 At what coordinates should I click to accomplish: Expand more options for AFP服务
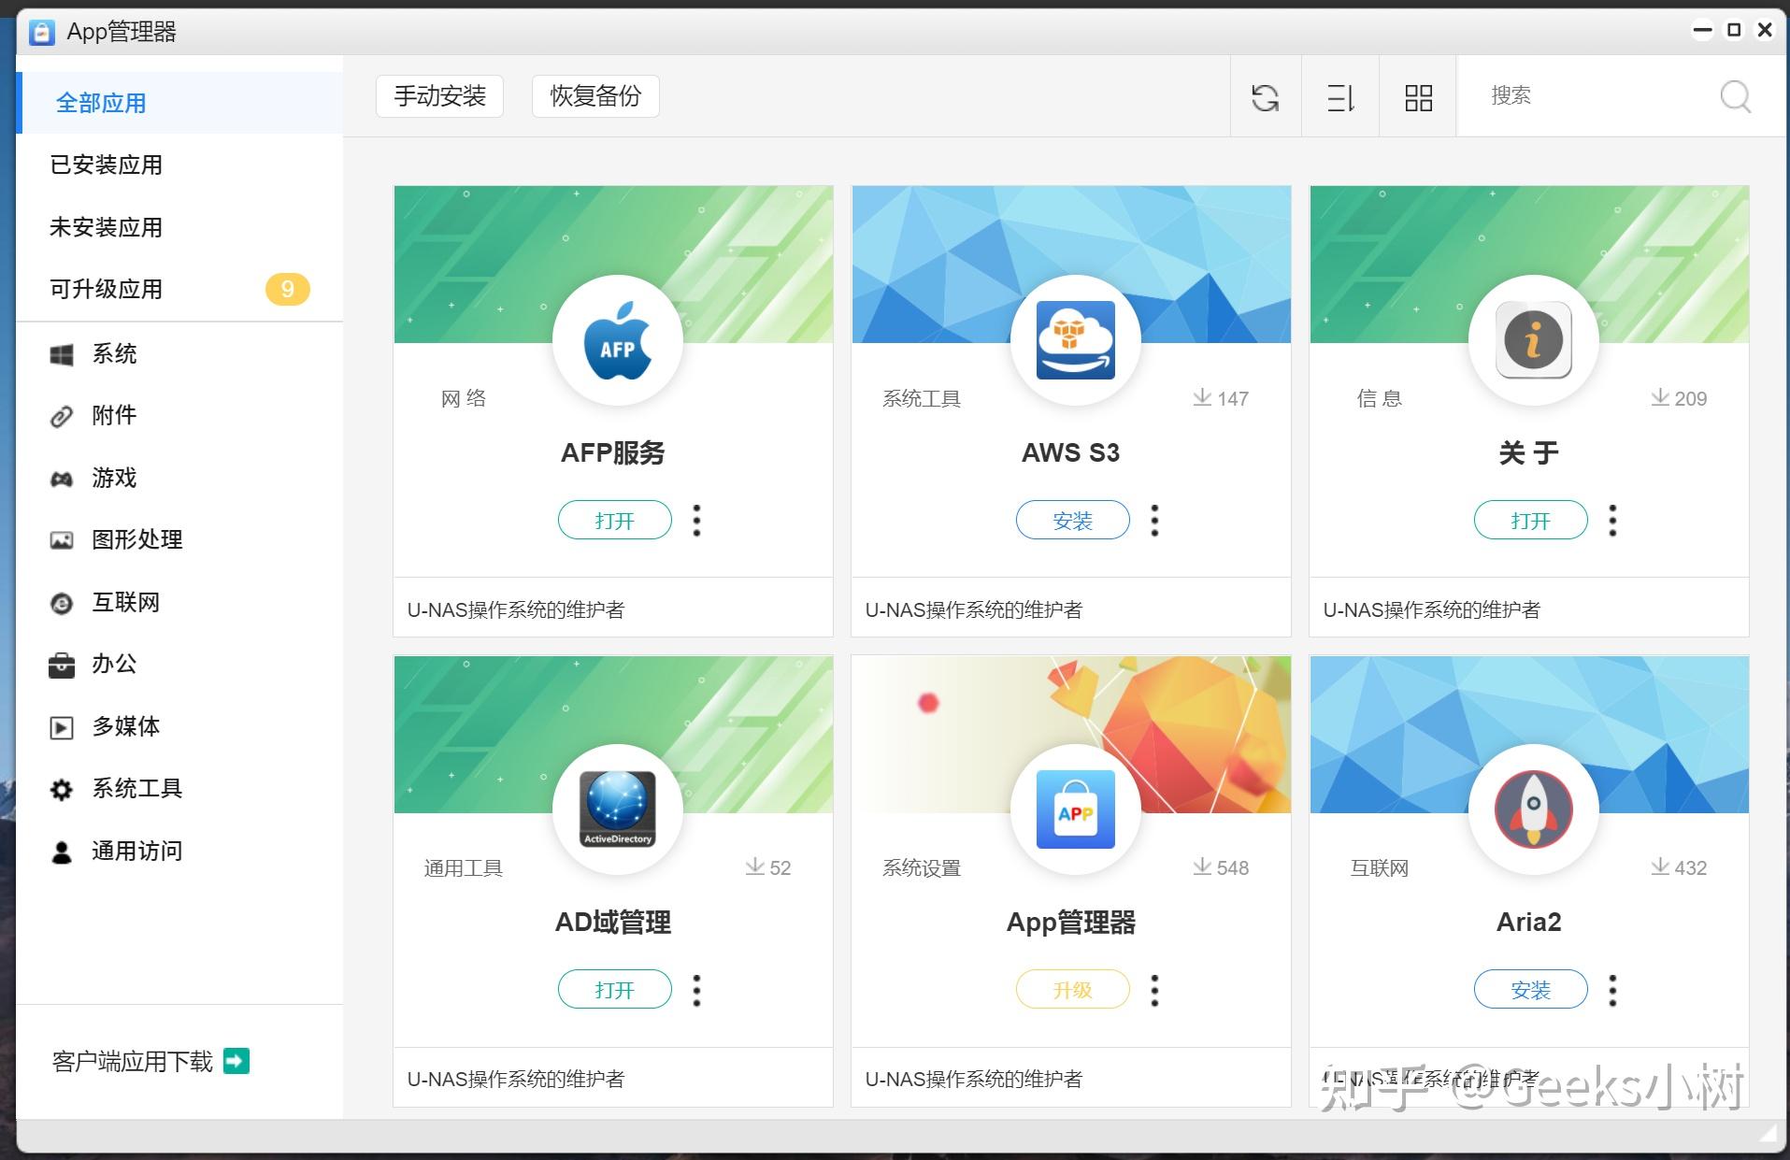pos(696,521)
